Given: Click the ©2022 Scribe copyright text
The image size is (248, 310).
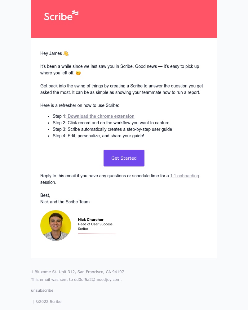Looking at the screenshot, I should pyautogui.click(x=48, y=302).
